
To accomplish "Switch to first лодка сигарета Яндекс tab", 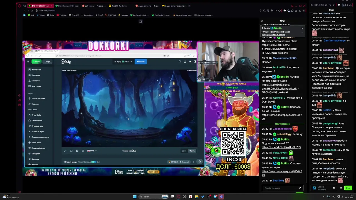I will click(x=147, y=6).
